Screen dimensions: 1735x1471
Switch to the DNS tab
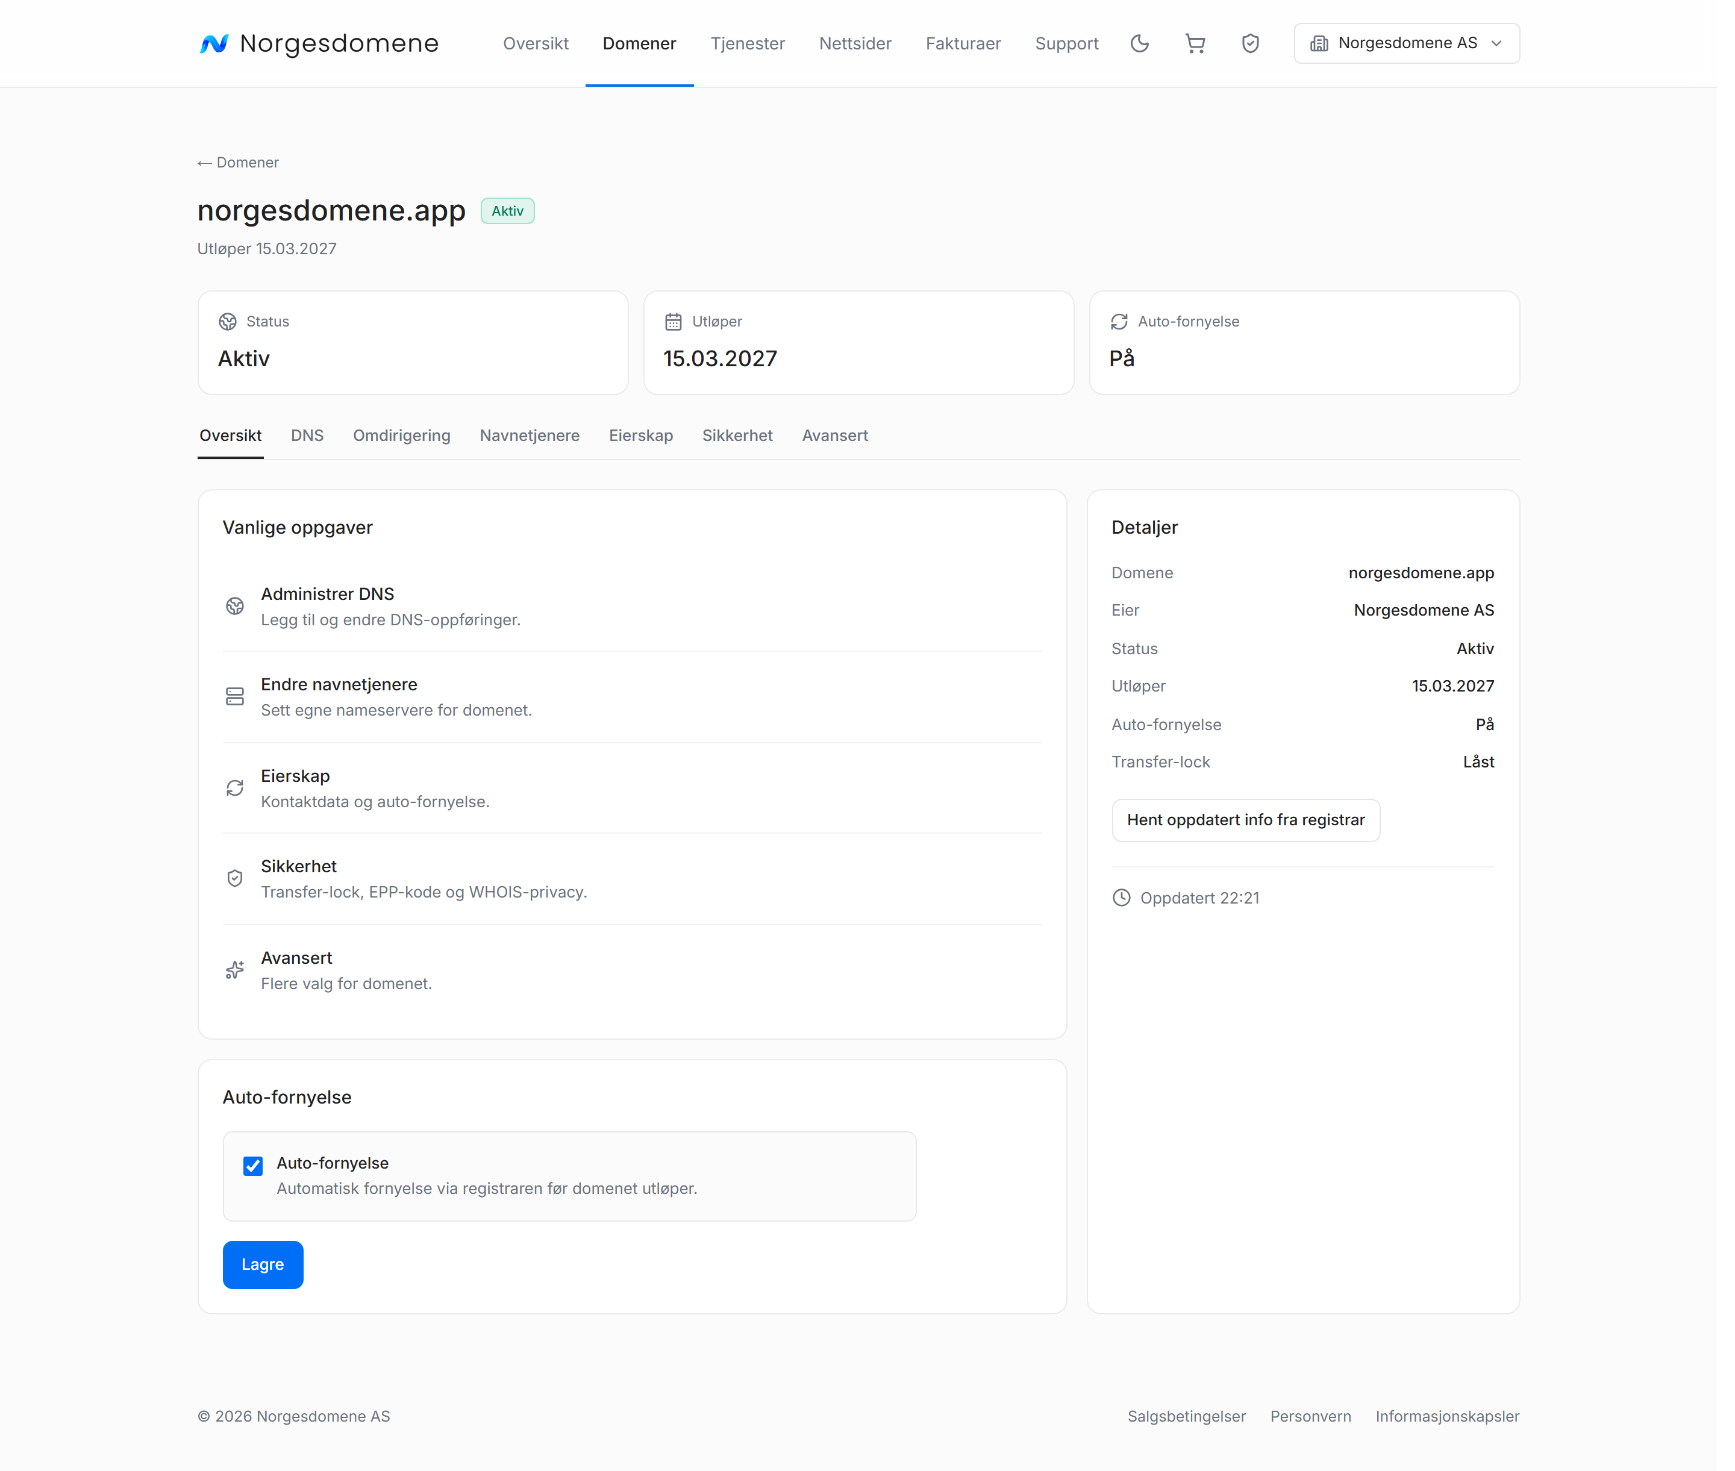[x=307, y=436]
